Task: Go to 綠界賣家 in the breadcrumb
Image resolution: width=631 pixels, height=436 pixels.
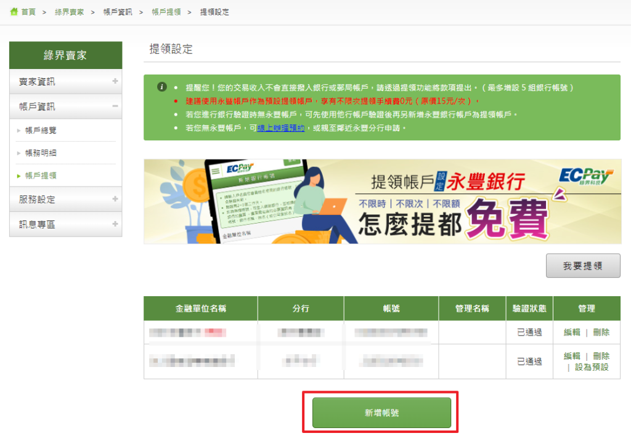Action: click(69, 12)
